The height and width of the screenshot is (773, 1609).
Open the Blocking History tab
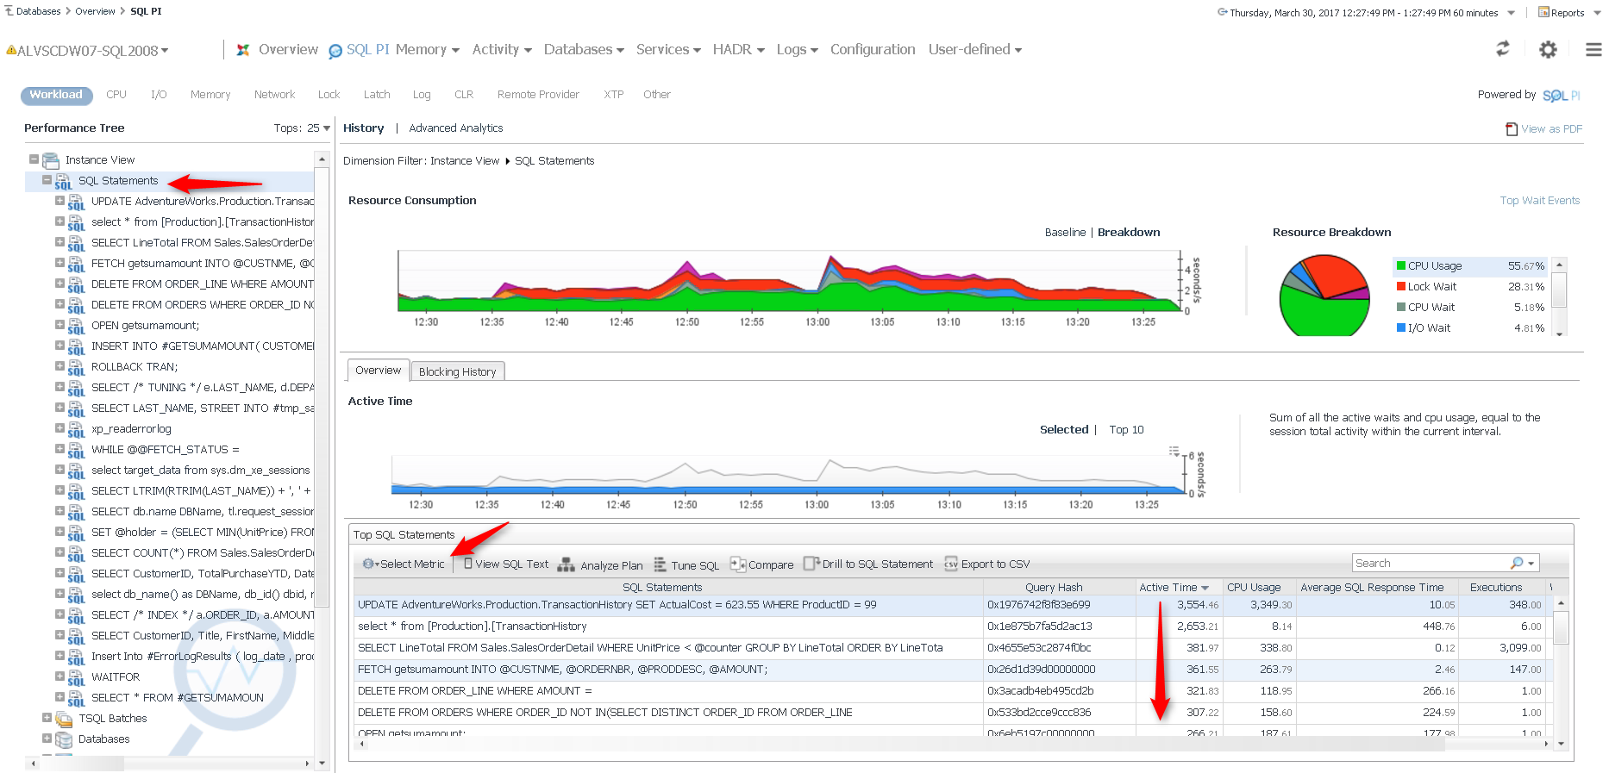click(457, 371)
